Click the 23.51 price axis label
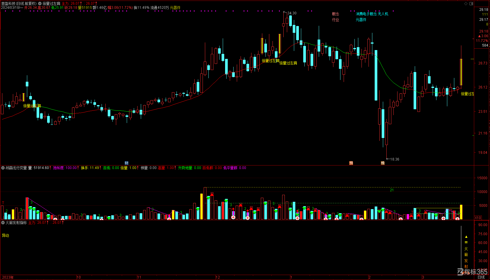Screen dimensions: 490x280 [483, 112]
